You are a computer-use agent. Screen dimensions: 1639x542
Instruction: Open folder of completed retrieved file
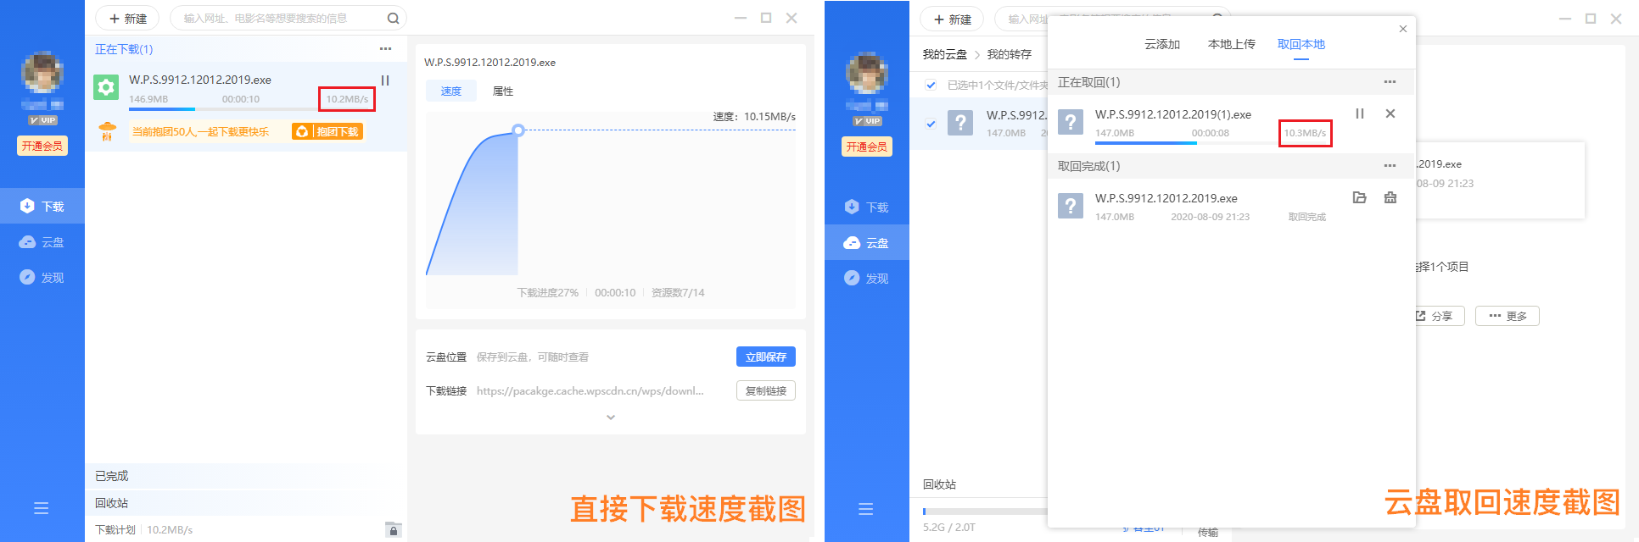(1359, 197)
